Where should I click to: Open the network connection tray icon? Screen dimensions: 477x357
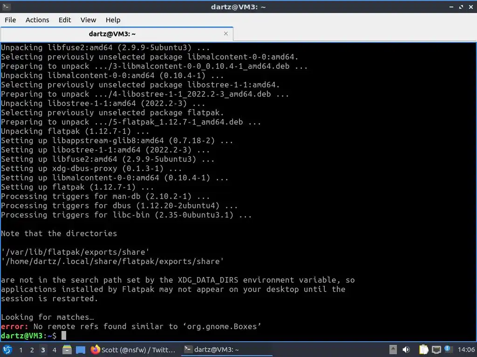(436, 350)
